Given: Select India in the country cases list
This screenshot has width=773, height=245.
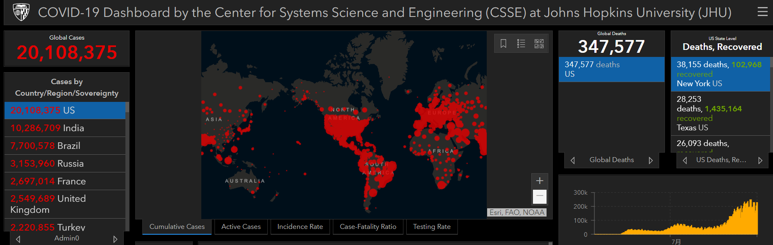Looking at the screenshot, I should [65, 128].
